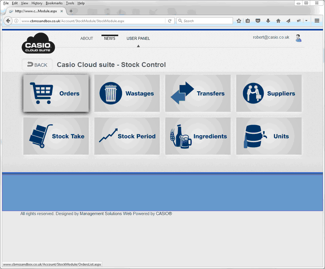Go to browser home page icon
Image resolution: width=325 pixels, height=269 pixels.
pyautogui.click(x=278, y=21)
